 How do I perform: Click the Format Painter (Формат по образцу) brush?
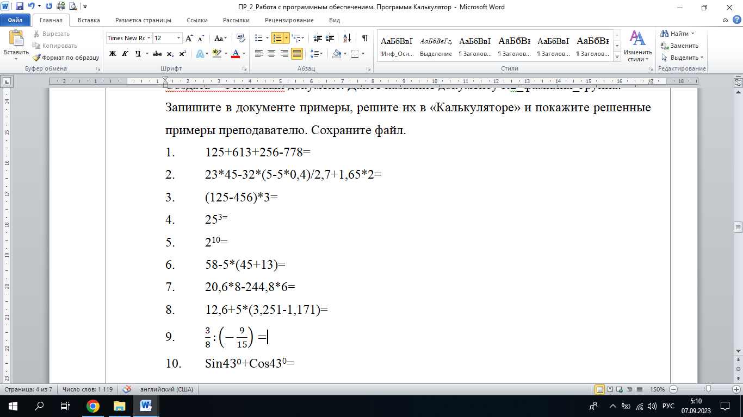65,58
